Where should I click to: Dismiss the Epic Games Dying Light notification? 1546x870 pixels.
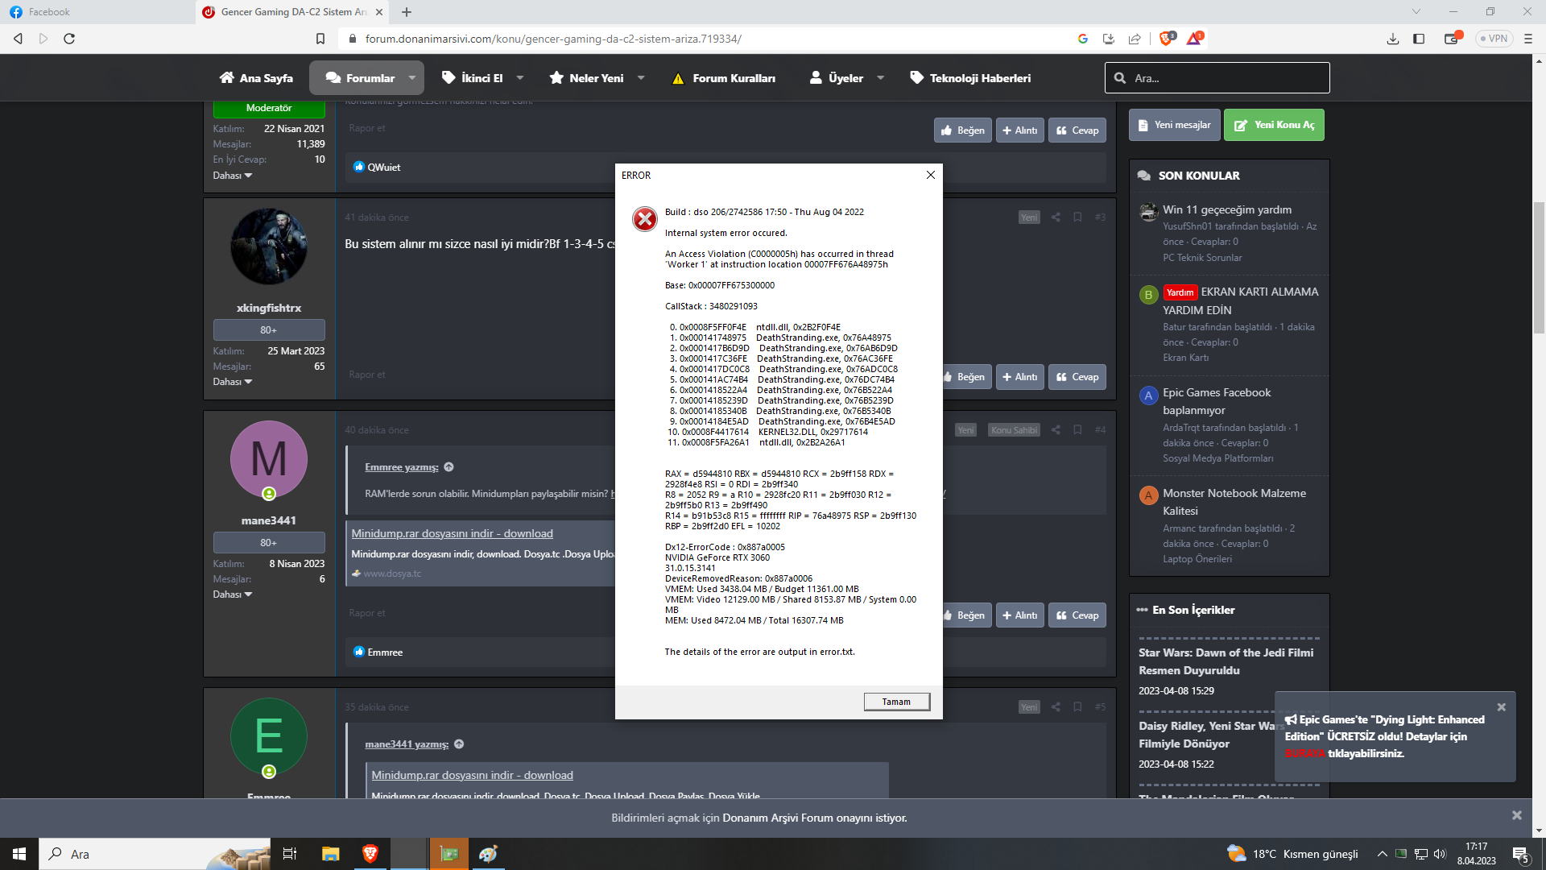coord(1501,707)
